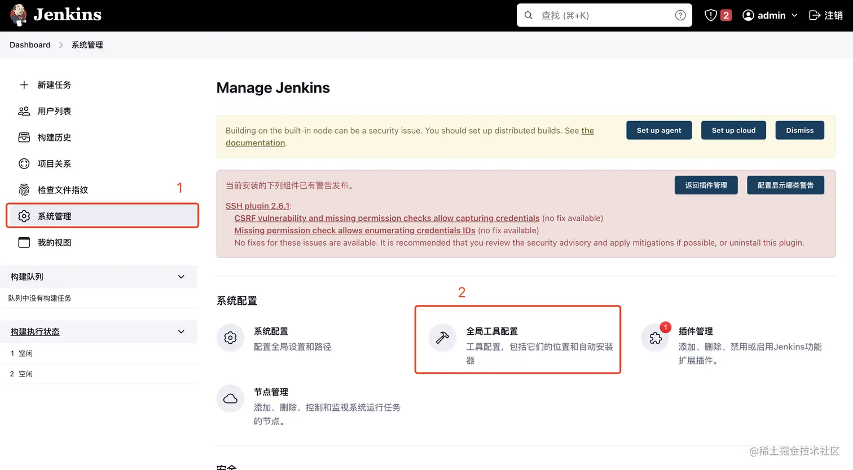Click executor row 1 空闲
This screenshot has height=470, width=853.
coord(99,353)
